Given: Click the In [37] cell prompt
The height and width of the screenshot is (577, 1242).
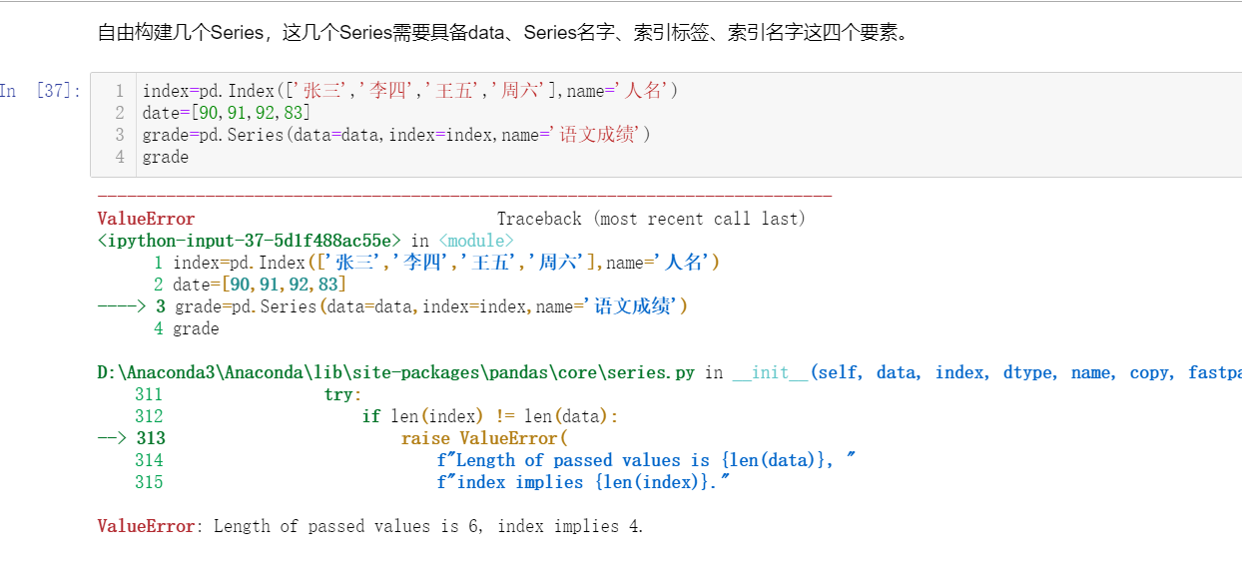Looking at the screenshot, I should (x=40, y=91).
